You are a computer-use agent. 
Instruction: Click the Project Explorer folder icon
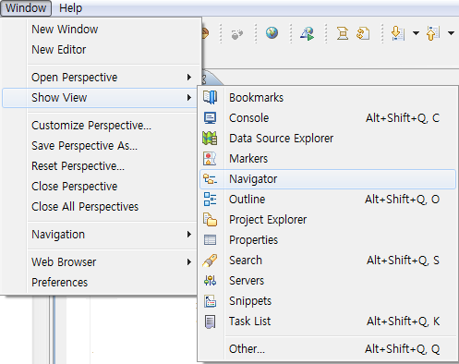(x=210, y=220)
